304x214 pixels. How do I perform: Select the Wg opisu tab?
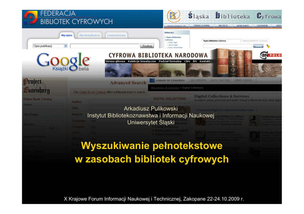tap(67, 35)
